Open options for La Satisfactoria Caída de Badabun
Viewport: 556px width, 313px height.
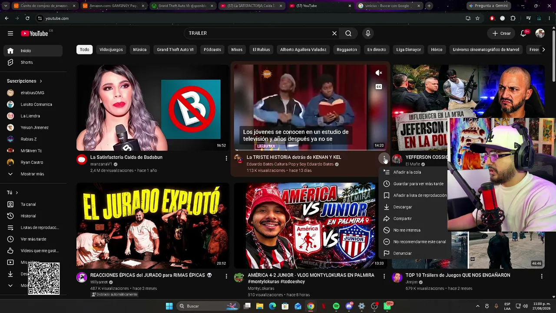point(226,158)
